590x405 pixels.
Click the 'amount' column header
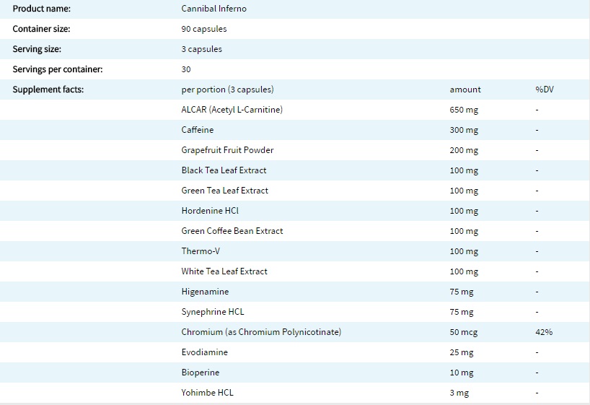point(465,90)
